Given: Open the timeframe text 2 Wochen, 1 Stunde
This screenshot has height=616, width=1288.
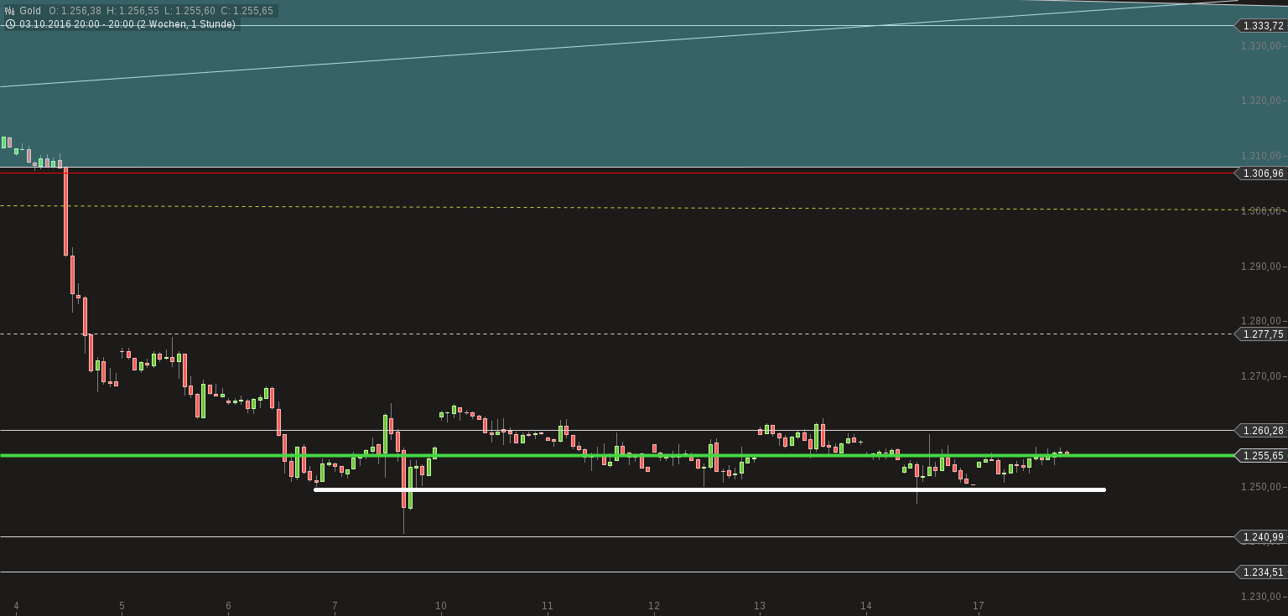Looking at the screenshot, I should click(x=188, y=23).
